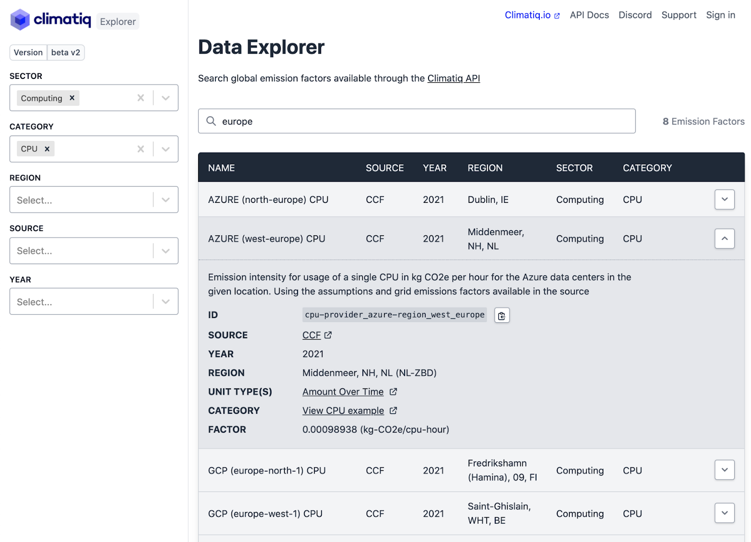751x542 pixels.
Task: Expand the AZURE (north-europe) CPU row
Action: pyautogui.click(x=724, y=199)
